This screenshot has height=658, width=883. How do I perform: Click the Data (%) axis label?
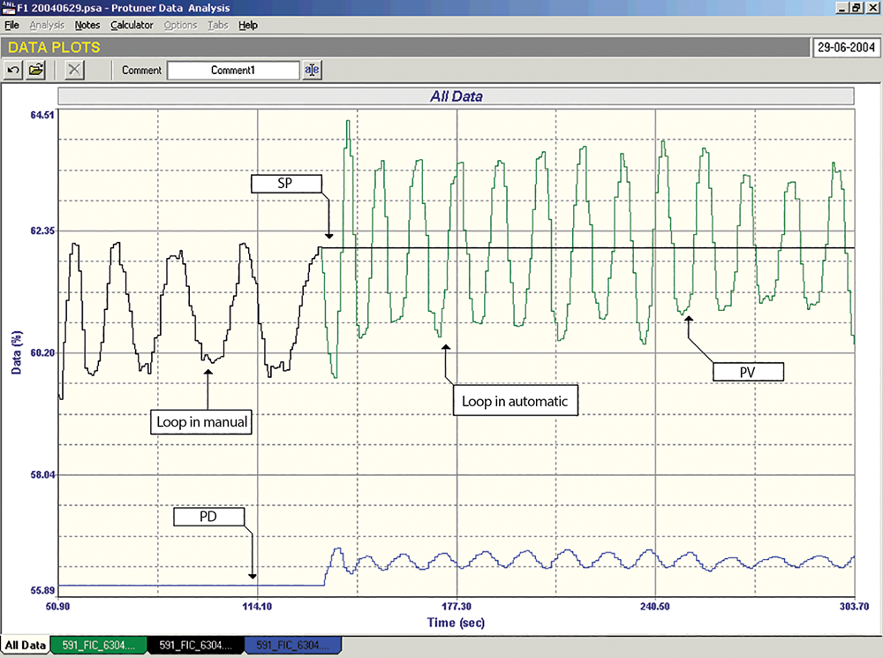tap(17, 352)
